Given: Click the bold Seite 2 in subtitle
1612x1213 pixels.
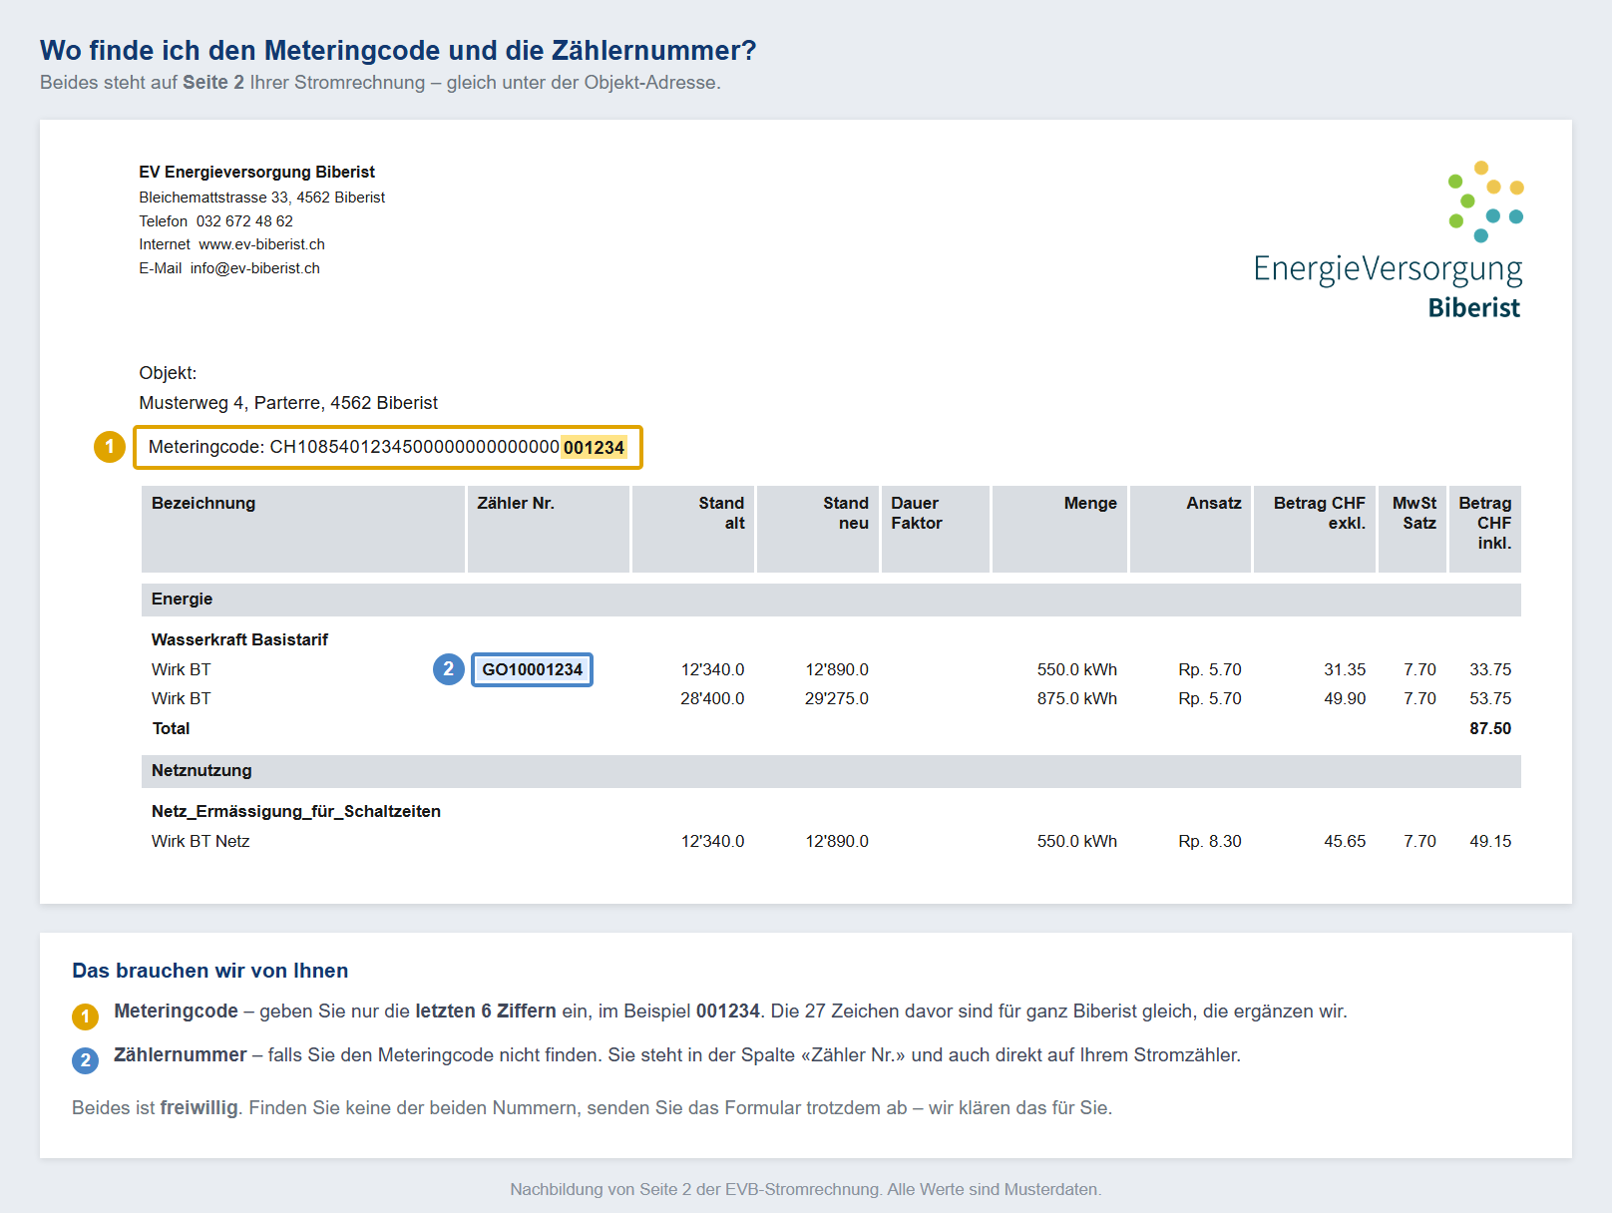Looking at the screenshot, I should coord(213,83).
